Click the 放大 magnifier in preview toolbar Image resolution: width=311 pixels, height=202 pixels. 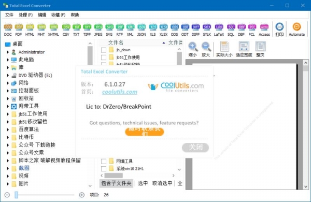pyautogui.click(x=206, y=49)
